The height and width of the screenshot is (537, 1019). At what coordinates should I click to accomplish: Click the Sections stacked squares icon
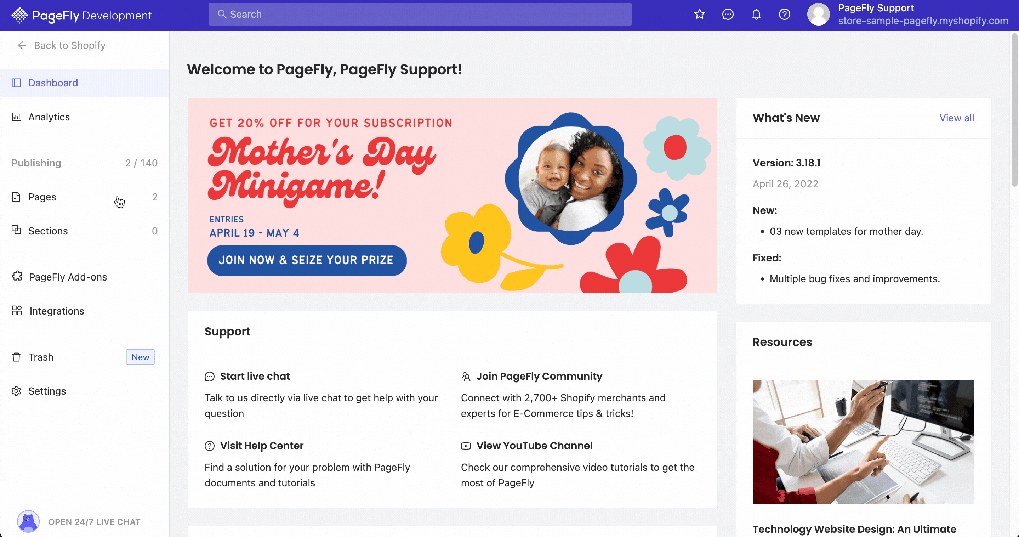(x=16, y=230)
